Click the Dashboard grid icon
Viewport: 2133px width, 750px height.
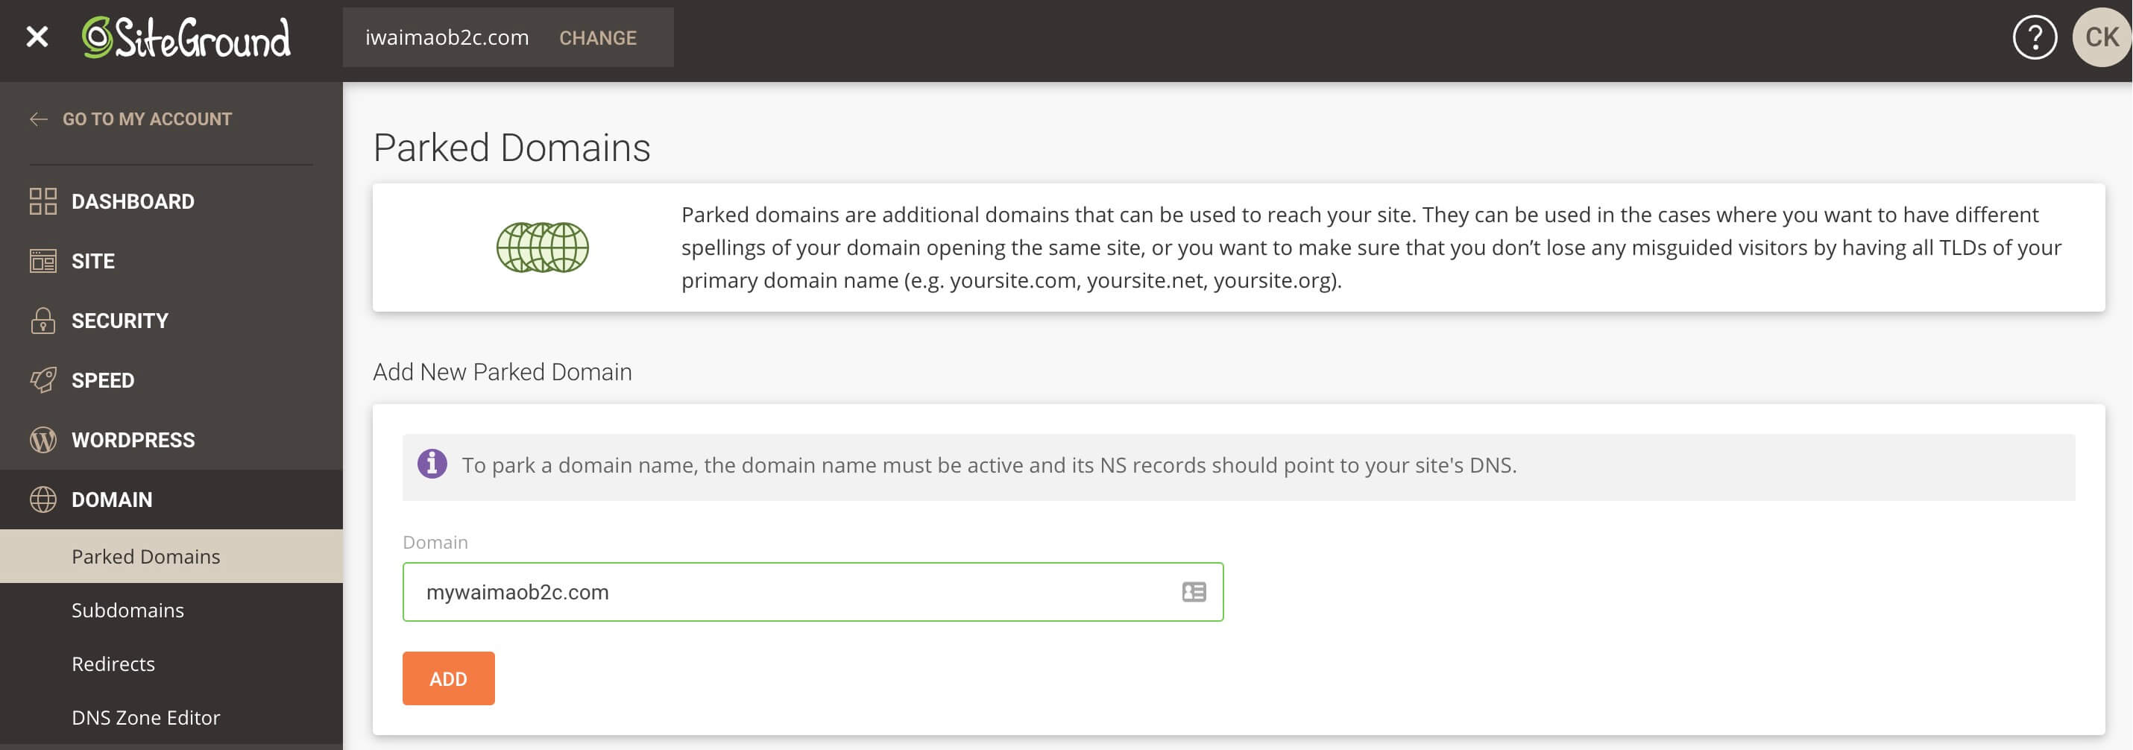tap(43, 201)
